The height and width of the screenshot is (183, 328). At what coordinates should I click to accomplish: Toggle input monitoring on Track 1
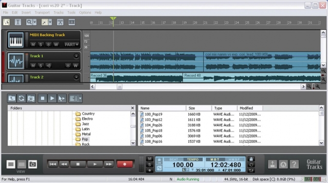[x=48, y=66]
